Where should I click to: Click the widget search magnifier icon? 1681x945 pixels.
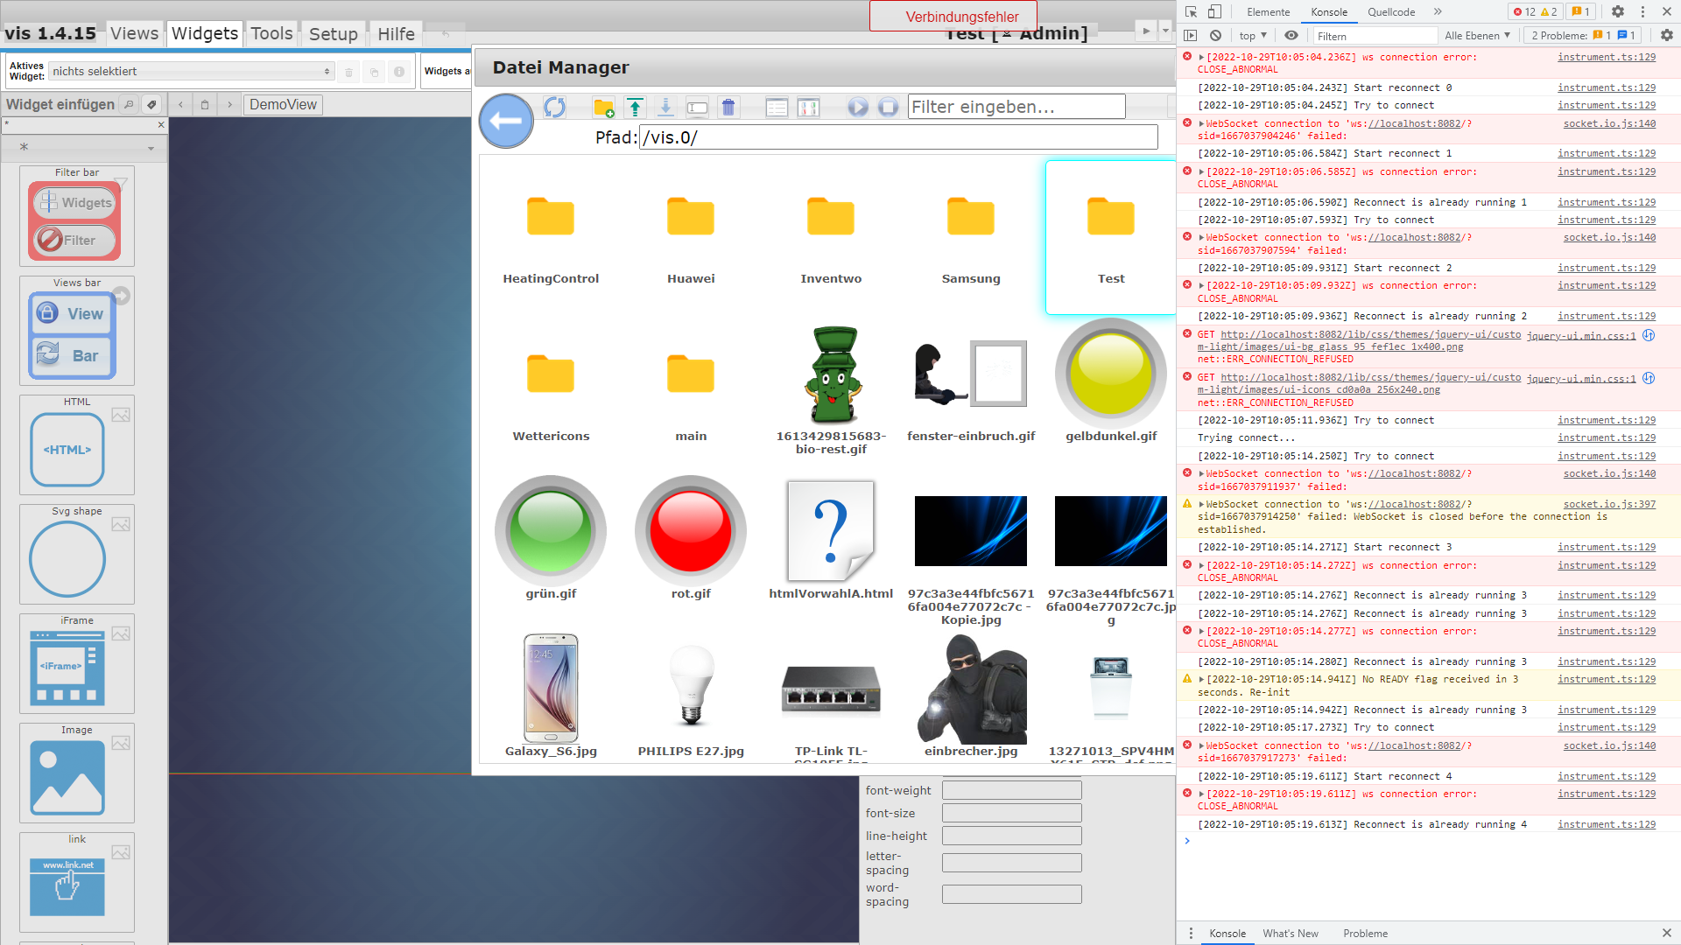(129, 105)
